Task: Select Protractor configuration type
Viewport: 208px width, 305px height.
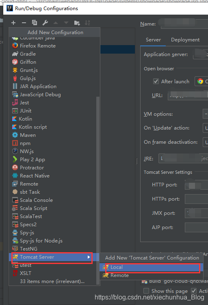Action: [x=53, y=168]
